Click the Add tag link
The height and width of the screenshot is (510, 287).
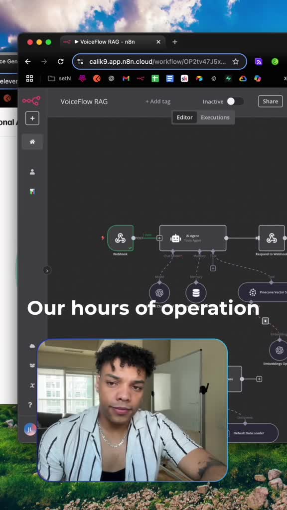click(158, 102)
